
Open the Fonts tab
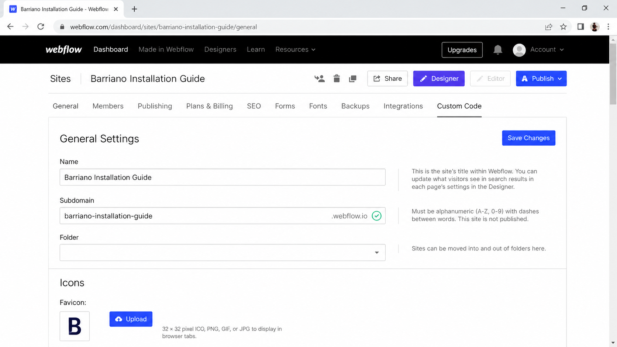click(x=318, y=106)
